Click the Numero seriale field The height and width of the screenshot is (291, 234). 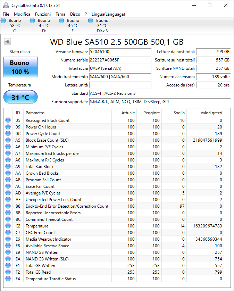coord(120,60)
